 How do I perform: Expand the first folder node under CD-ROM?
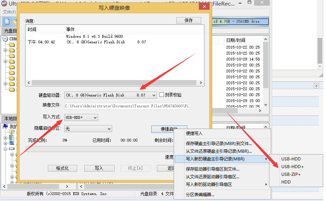click(5, 50)
